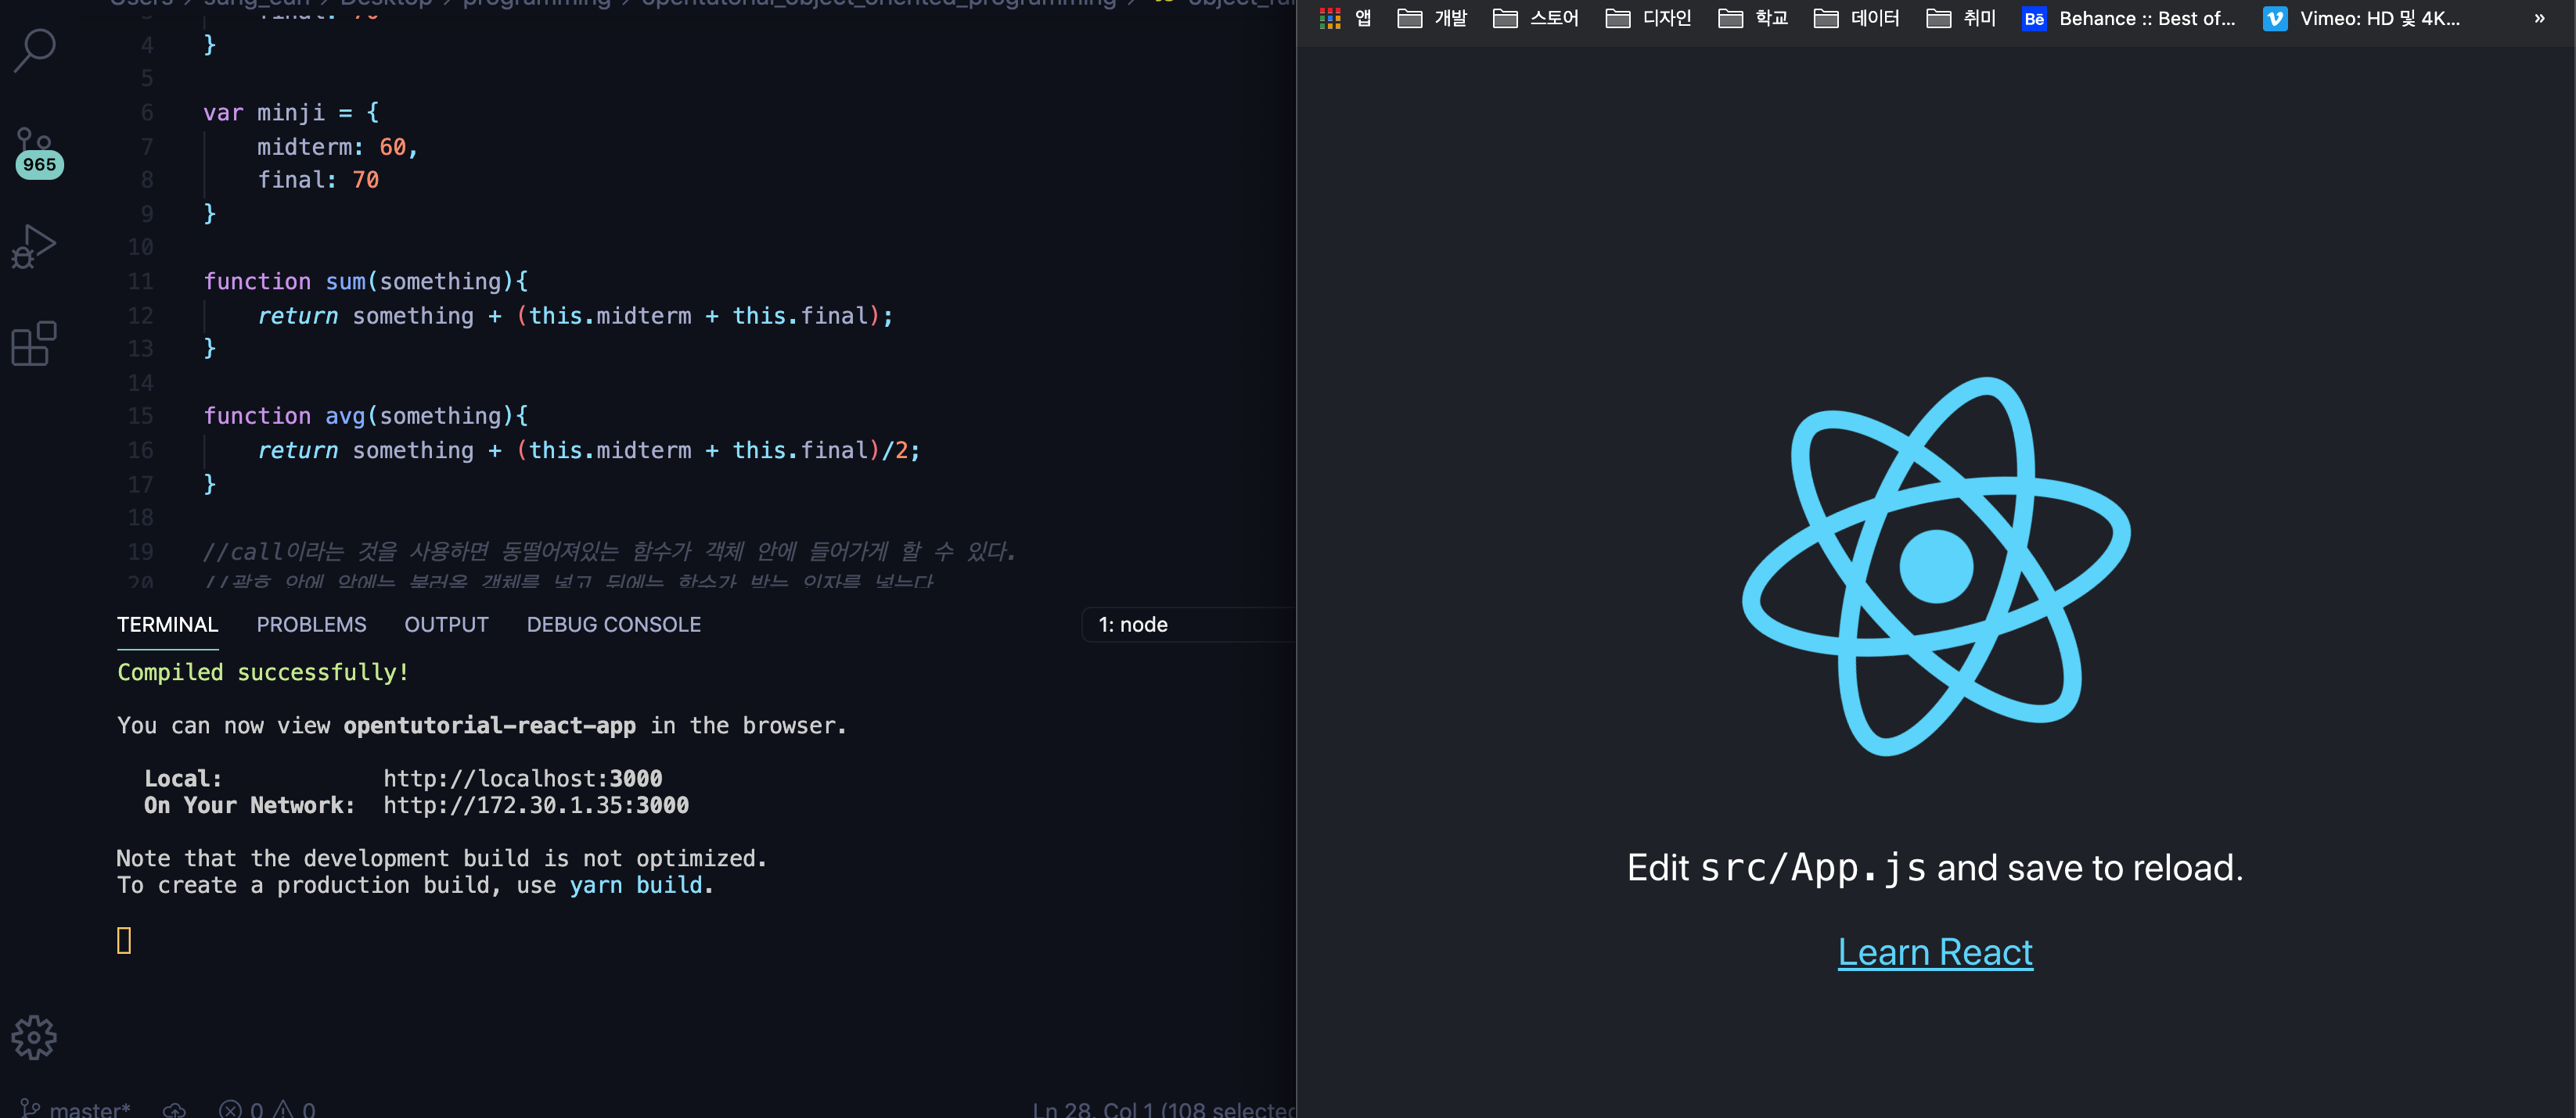
Task: Click the 'final: 70' code line
Action: (x=318, y=180)
